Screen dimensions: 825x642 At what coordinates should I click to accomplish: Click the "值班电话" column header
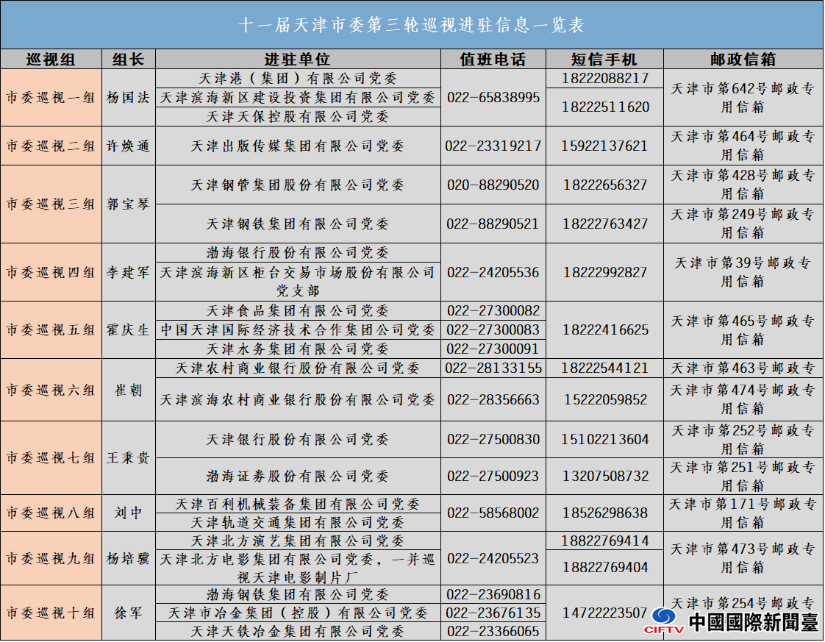493,60
